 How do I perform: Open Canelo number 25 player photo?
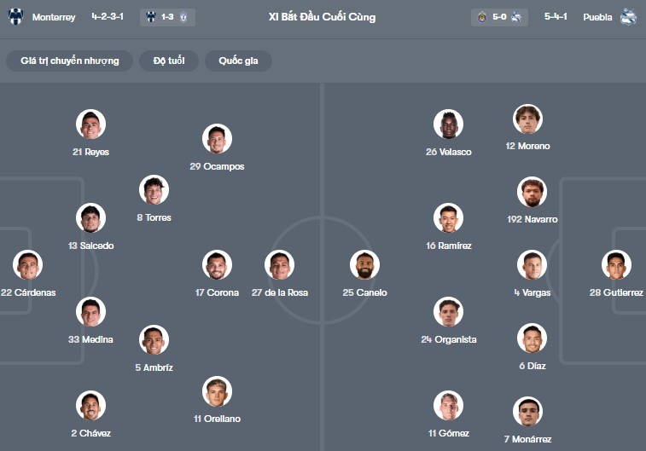364,265
